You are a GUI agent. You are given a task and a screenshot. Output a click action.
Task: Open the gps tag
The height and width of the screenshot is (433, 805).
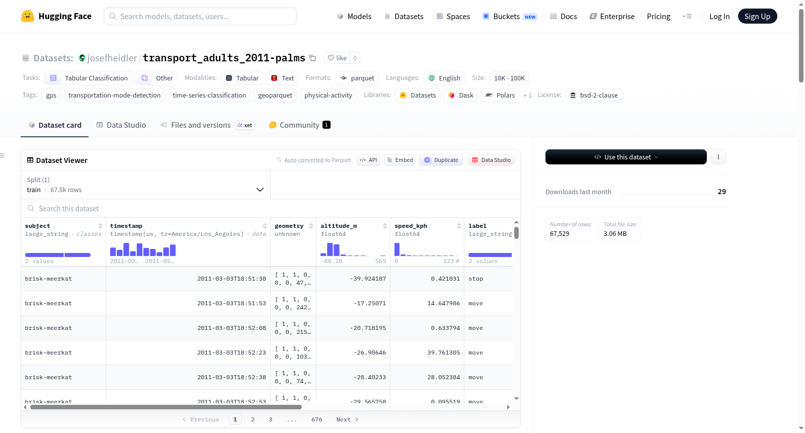(x=51, y=95)
